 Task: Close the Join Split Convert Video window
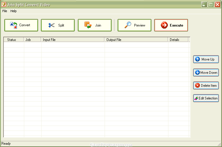click(x=217, y=5)
